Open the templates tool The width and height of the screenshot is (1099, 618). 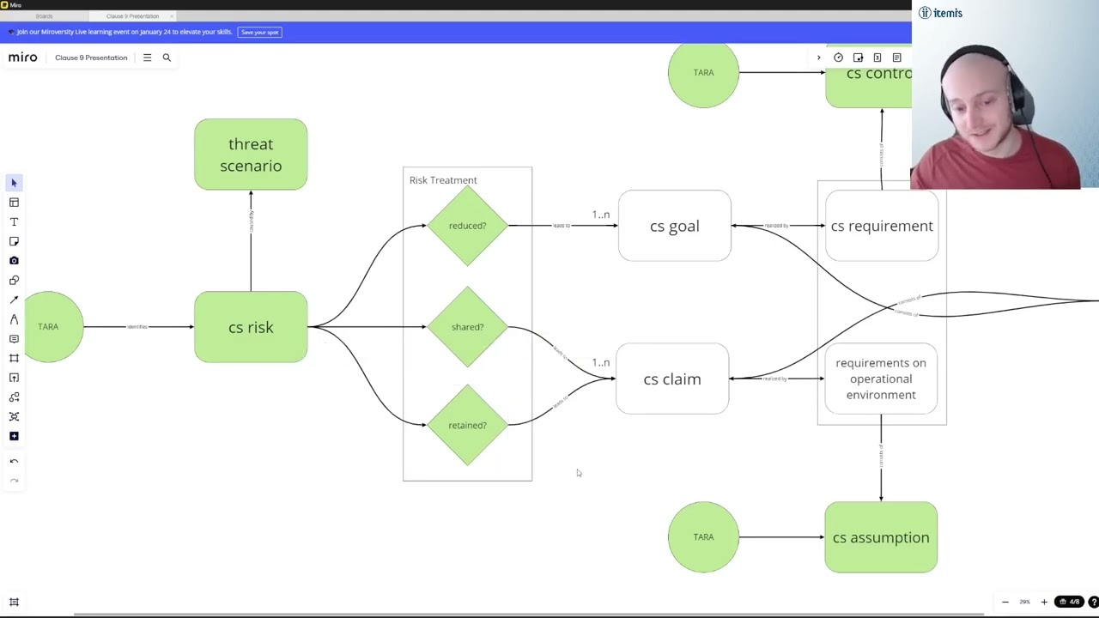[x=14, y=203]
